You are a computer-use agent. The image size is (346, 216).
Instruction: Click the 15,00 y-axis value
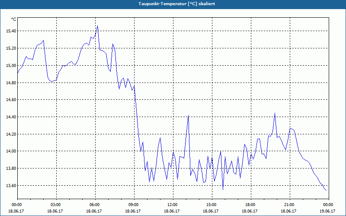(x=11, y=66)
